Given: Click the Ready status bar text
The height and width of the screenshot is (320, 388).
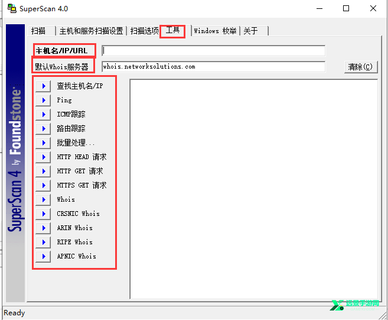Looking at the screenshot, I should coord(14,313).
